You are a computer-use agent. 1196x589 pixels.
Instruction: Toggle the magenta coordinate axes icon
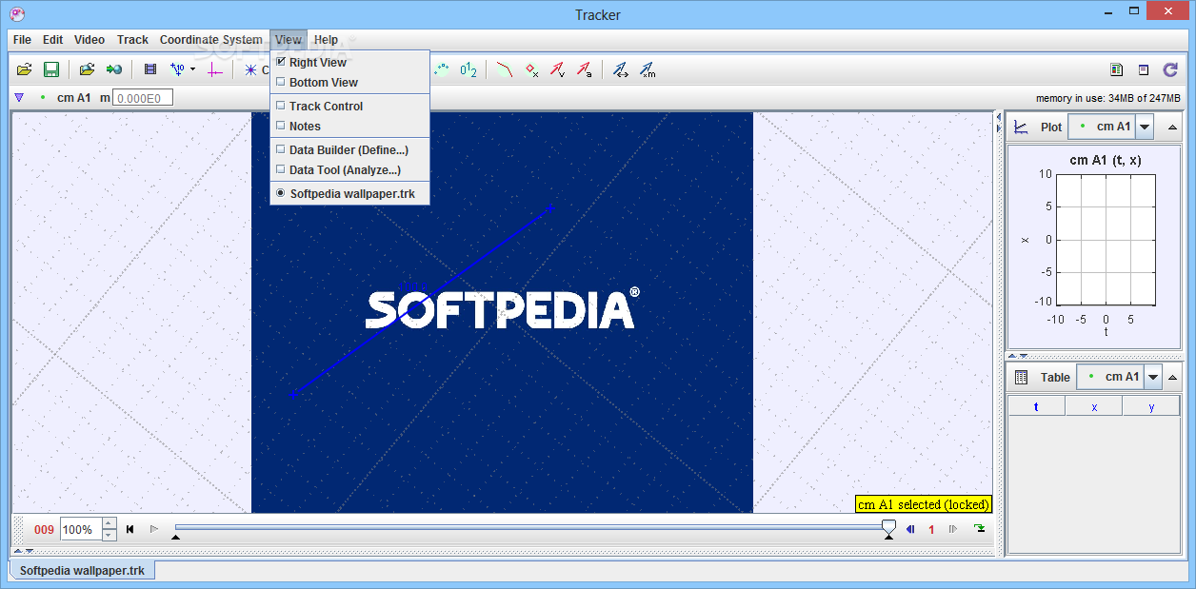[x=215, y=69]
